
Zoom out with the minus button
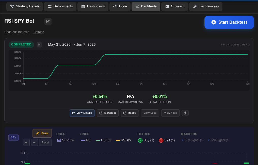tap(34, 143)
